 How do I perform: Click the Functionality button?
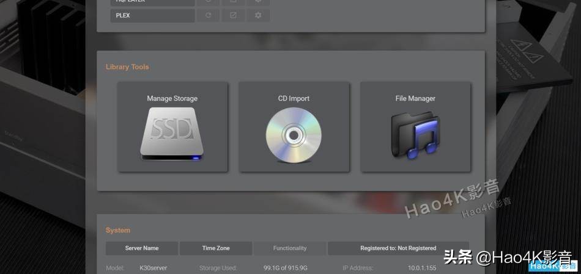[x=290, y=248]
